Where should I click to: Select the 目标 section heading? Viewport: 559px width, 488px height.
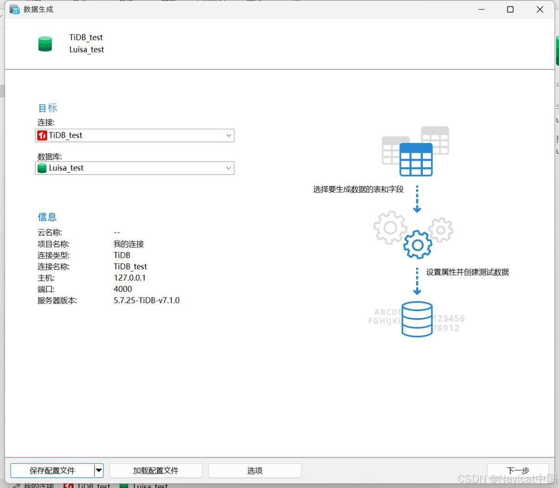click(x=47, y=108)
